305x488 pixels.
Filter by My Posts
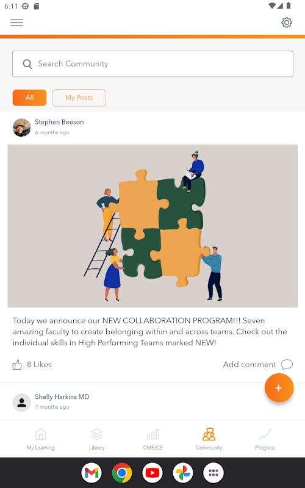(79, 98)
